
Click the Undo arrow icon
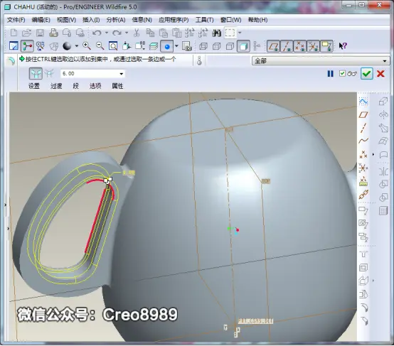tap(97, 33)
